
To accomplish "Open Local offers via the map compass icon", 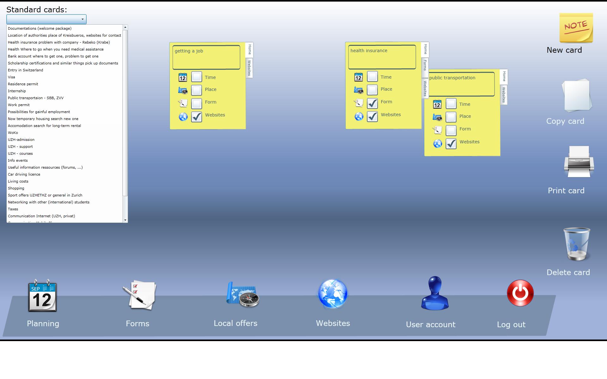I will click(x=243, y=294).
